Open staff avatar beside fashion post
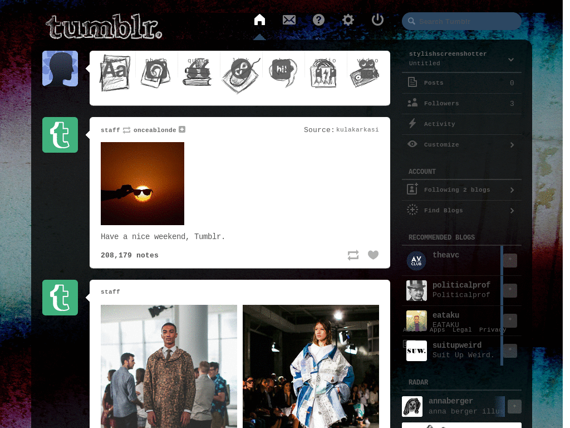 pos(60,298)
